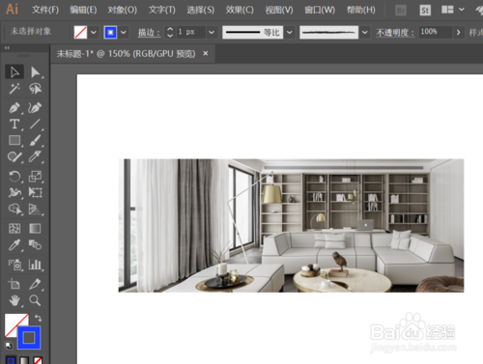Collapse the tools panel with double arrows
483x364 pixels.
pyautogui.click(x=7, y=47)
